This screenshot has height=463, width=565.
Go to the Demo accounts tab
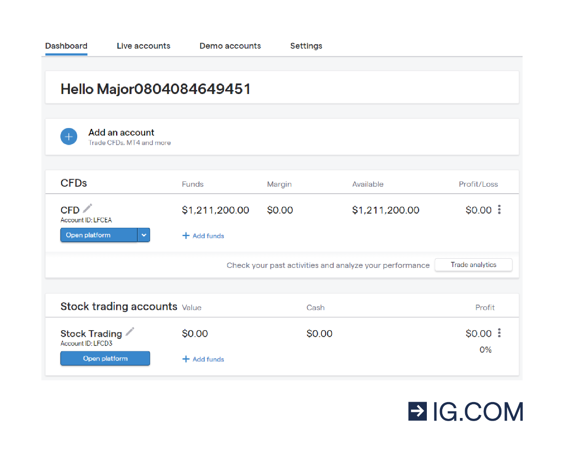[x=230, y=46]
